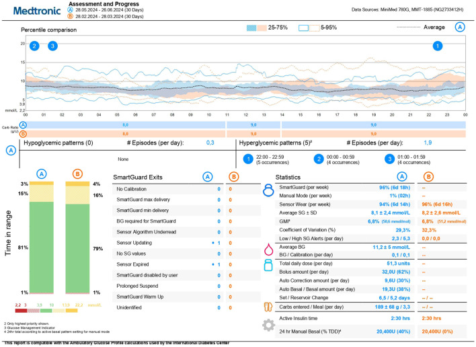This screenshot has width=476, height=347.
Task: Select marker 1 on the percentile chart
Action: (438, 46)
